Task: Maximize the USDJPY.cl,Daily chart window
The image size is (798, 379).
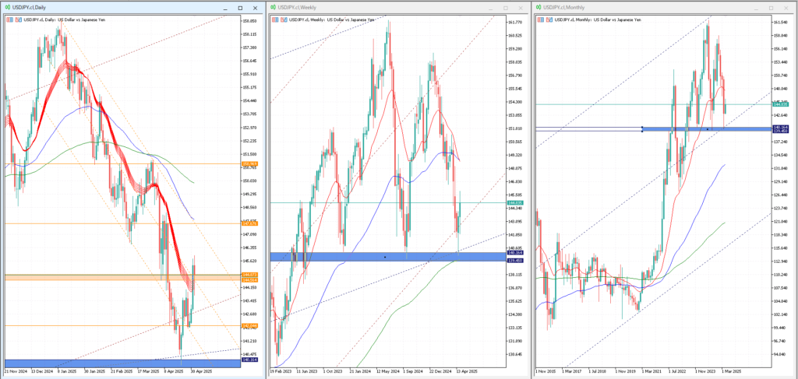Action: pos(240,8)
